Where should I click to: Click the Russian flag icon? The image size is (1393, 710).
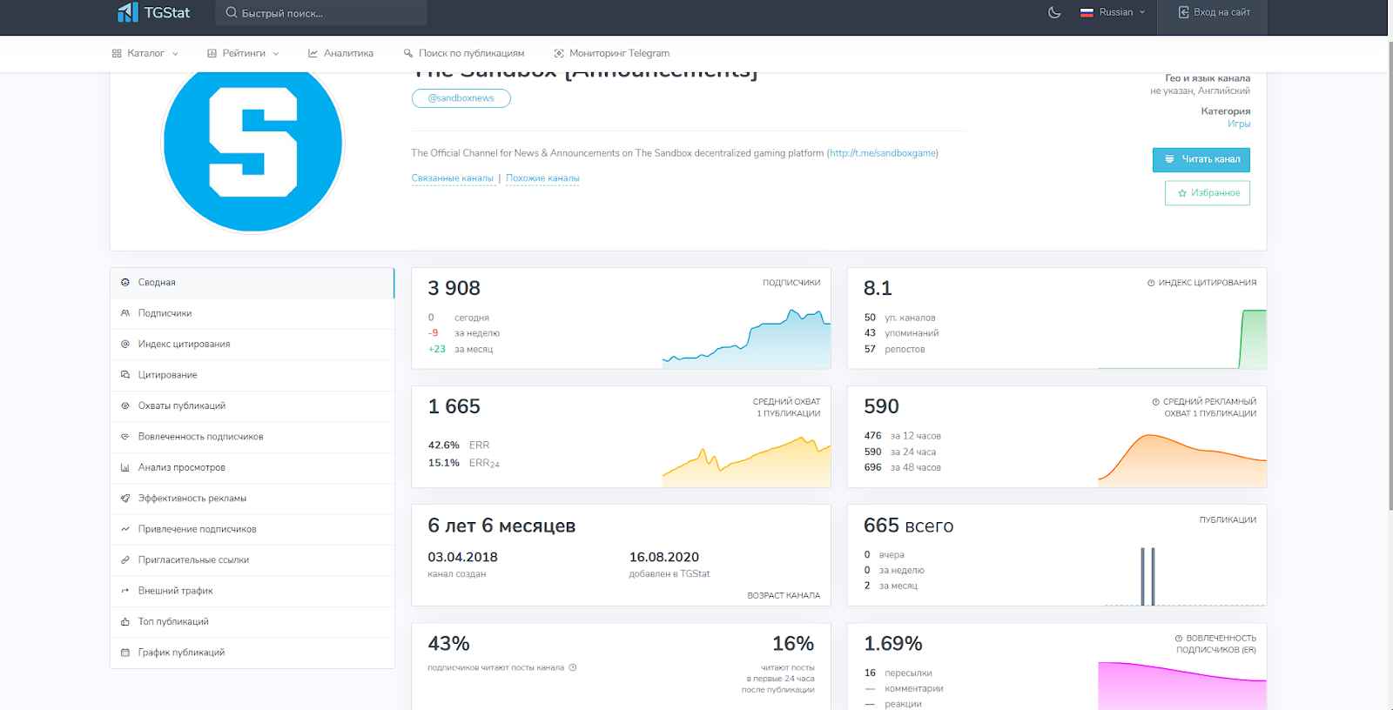click(x=1087, y=13)
